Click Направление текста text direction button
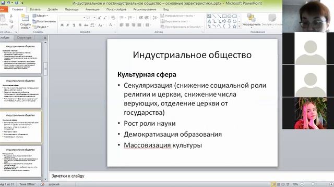The height and width of the screenshot is (187, 334). tap(177, 16)
